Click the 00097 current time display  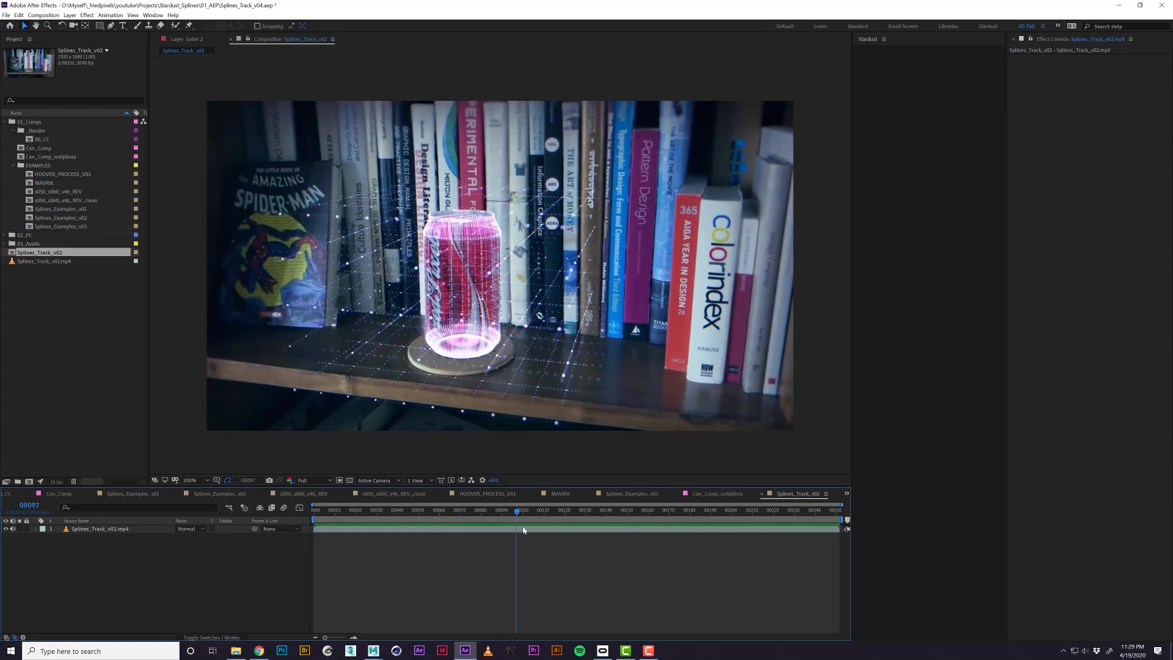pos(29,505)
